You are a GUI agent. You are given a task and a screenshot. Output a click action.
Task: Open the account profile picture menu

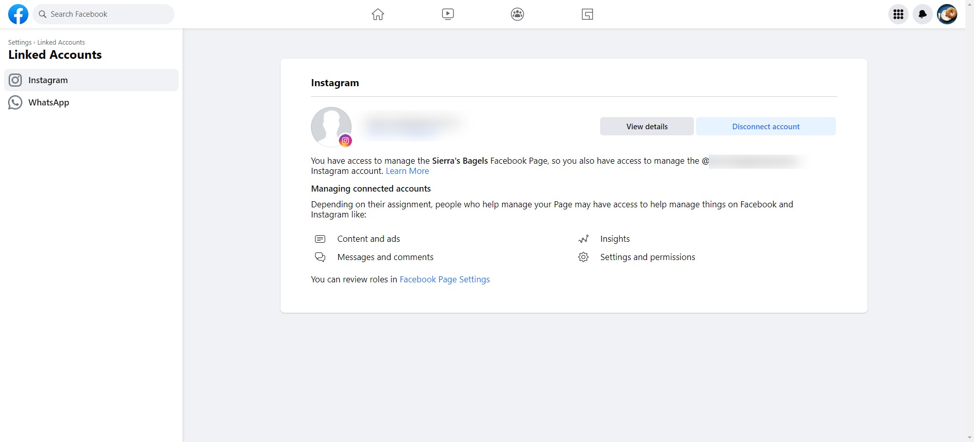(947, 14)
